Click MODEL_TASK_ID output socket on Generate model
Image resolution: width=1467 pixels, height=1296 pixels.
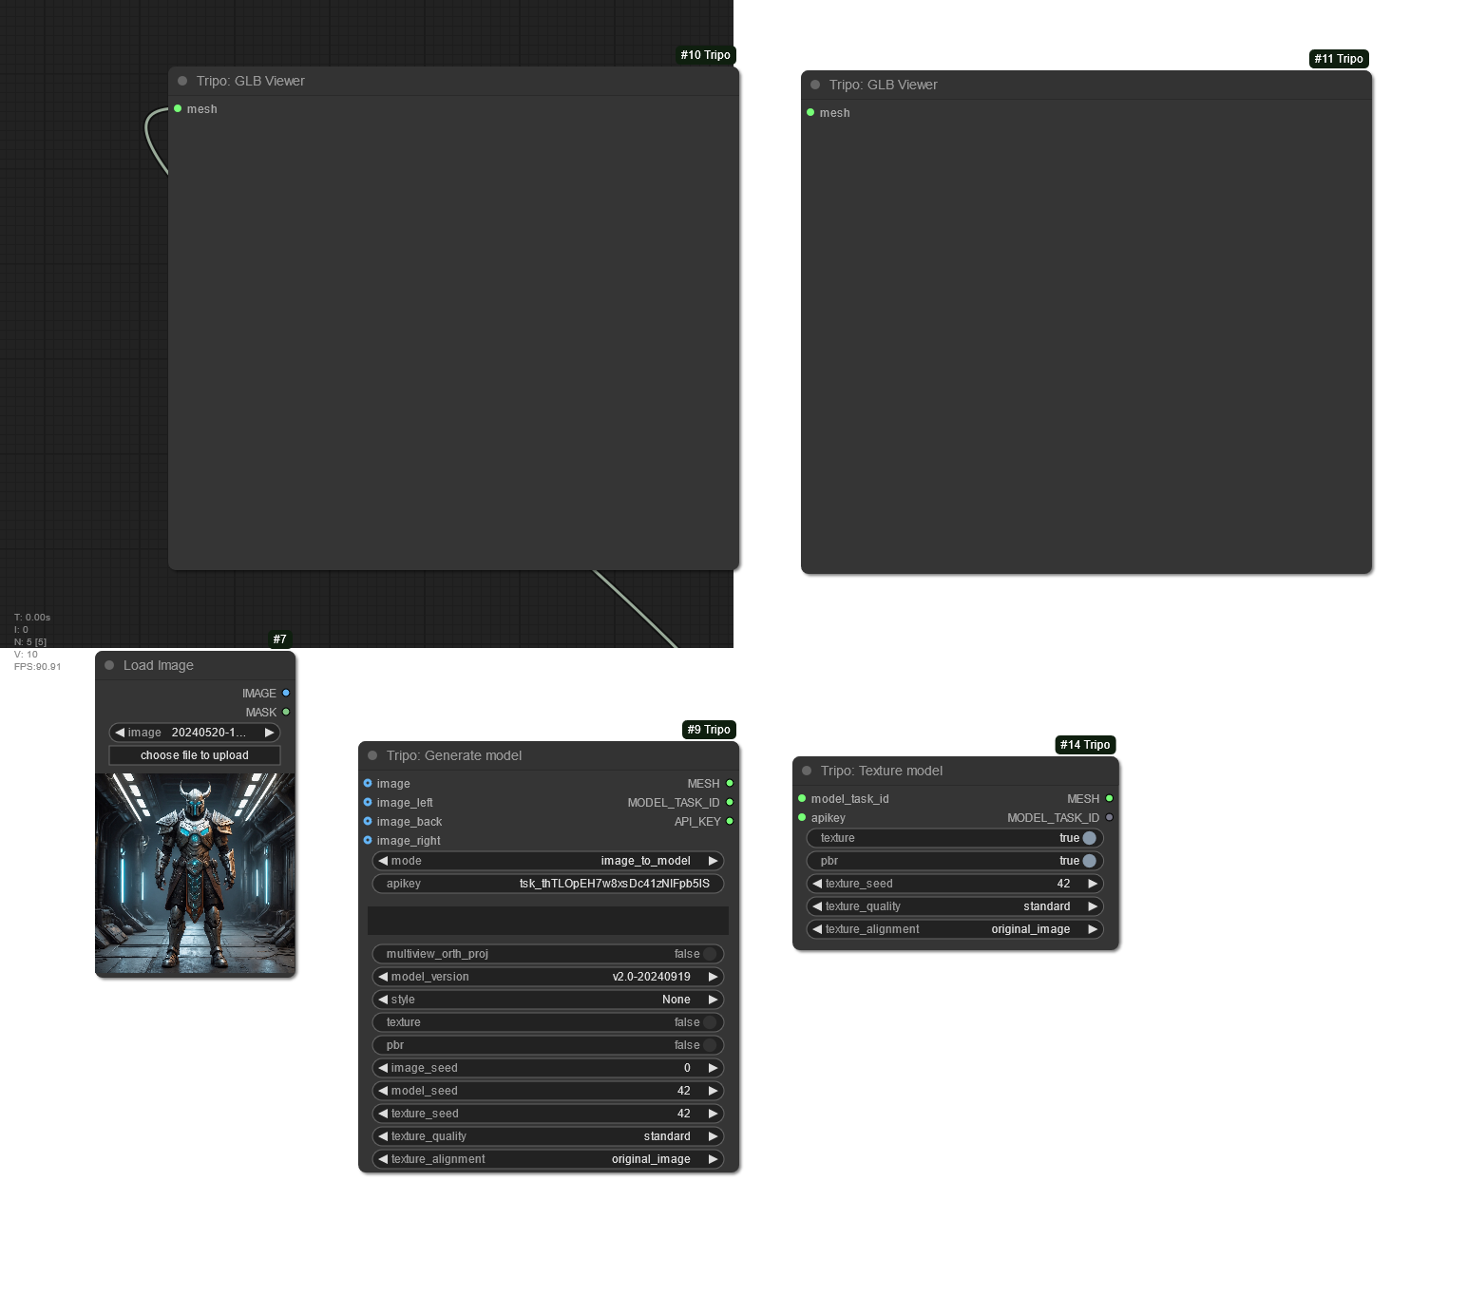(x=730, y=802)
